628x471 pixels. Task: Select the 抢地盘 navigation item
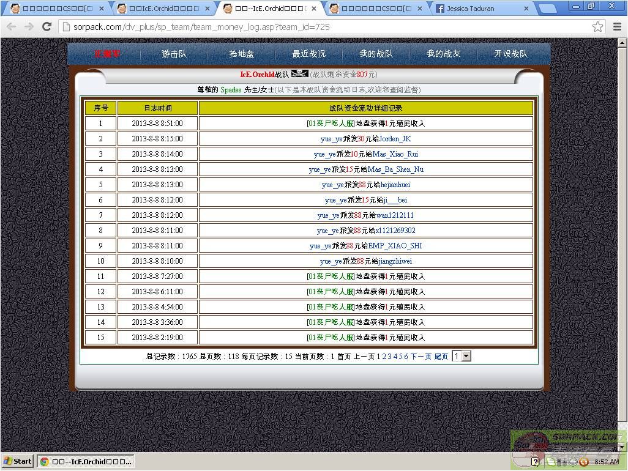[242, 54]
